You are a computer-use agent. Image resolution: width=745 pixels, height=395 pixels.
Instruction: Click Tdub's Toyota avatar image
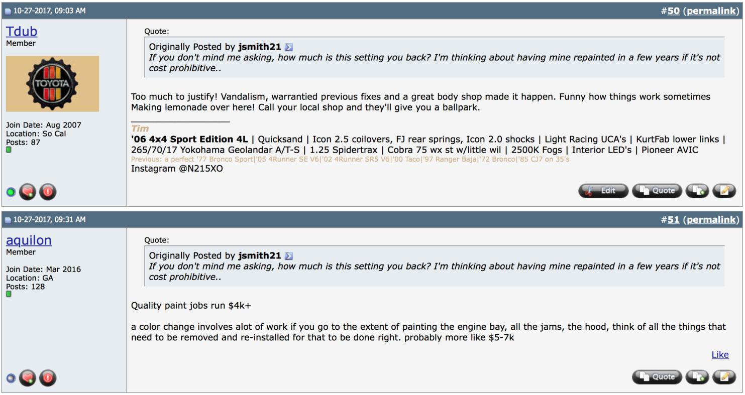tap(53, 84)
